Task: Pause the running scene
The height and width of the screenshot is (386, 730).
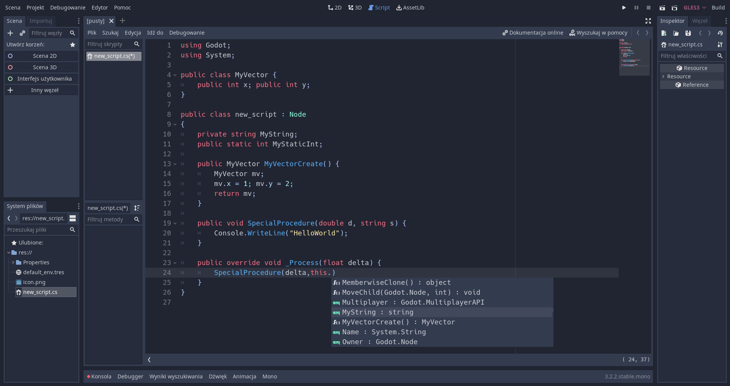Action: pos(636,8)
